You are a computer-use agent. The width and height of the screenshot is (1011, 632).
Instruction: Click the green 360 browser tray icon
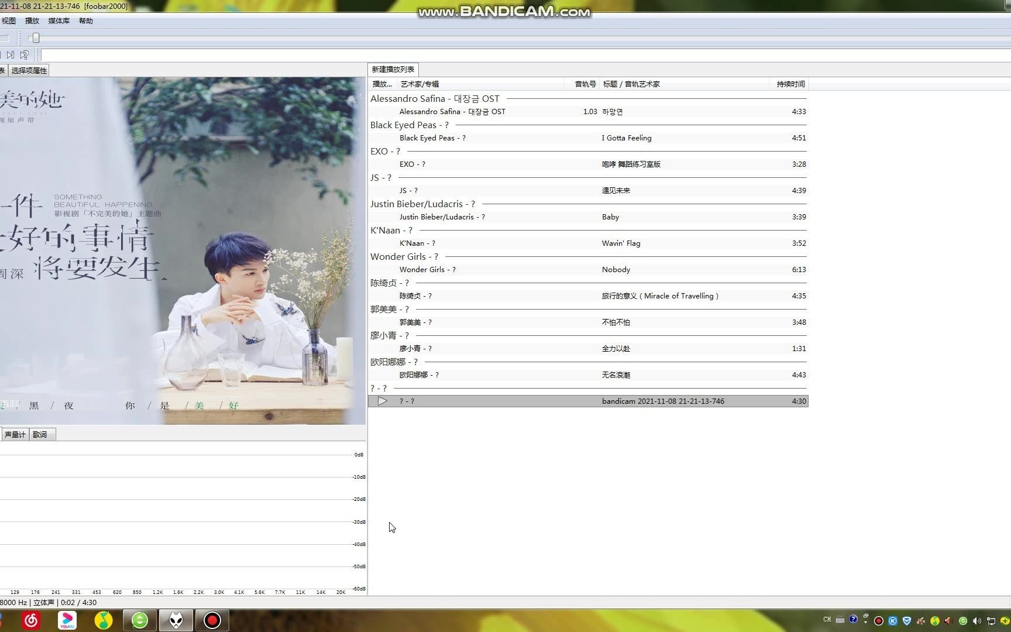(963, 621)
